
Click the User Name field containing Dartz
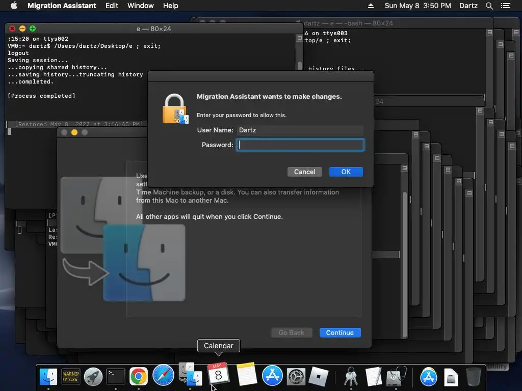tap(300, 130)
